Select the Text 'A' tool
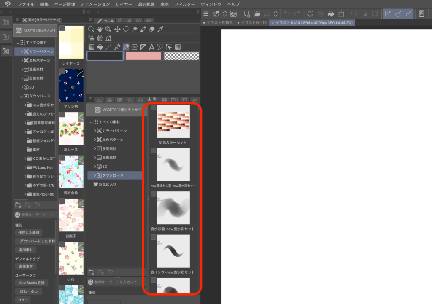The width and height of the screenshot is (432, 304). tap(151, 47)
